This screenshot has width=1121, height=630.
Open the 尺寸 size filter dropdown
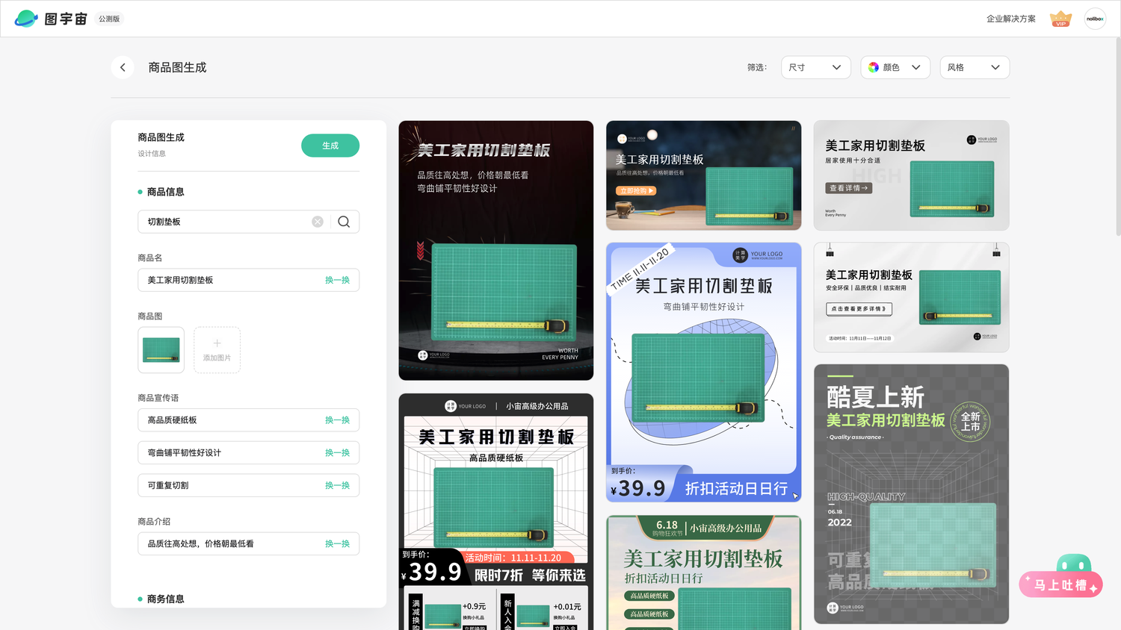pos(816,67)
